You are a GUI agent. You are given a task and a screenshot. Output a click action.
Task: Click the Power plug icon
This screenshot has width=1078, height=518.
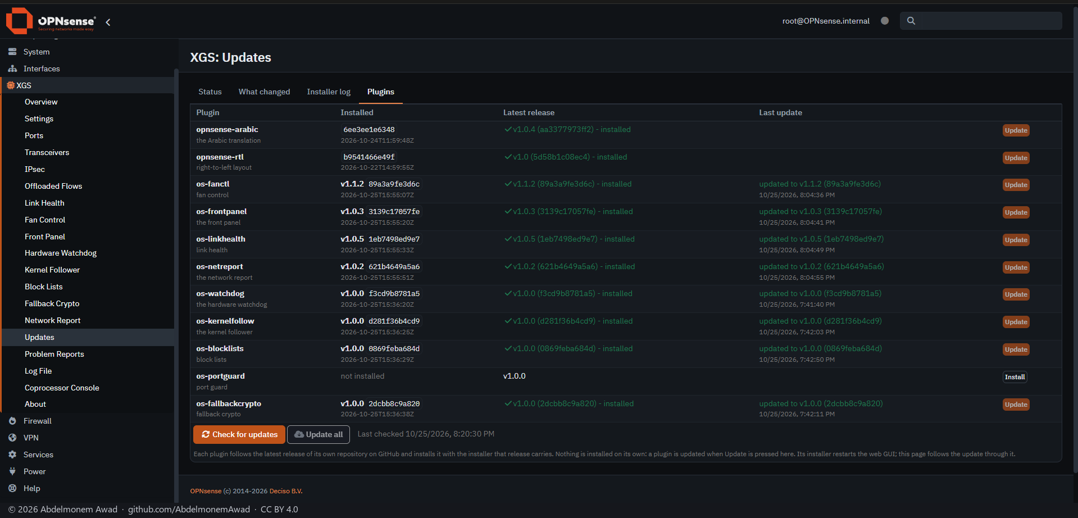click(12, 471)
